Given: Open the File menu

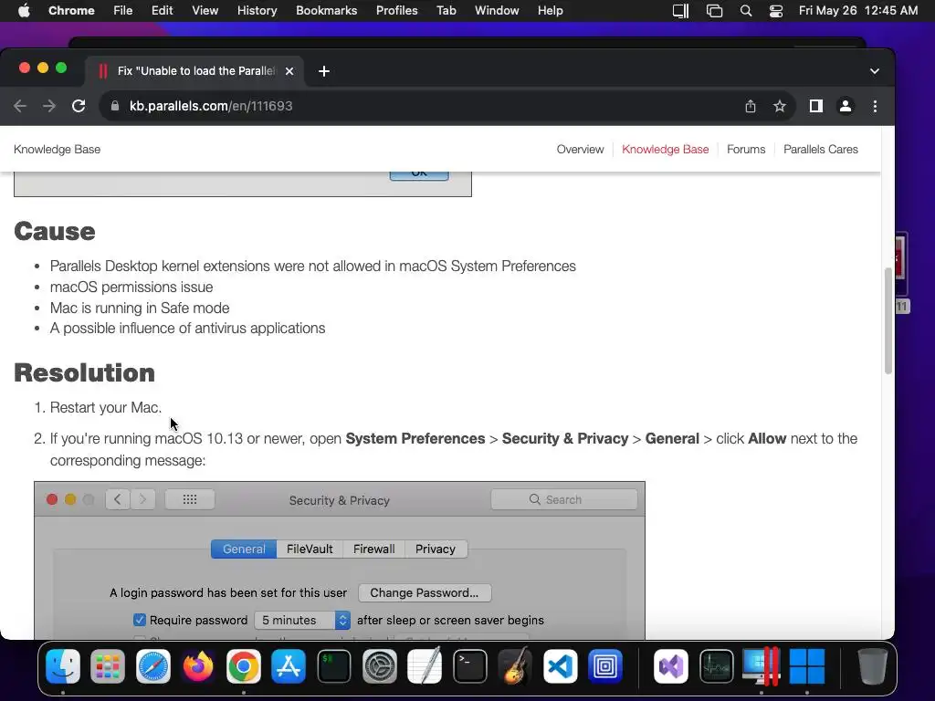Looking at the screenshot, I should pyautogui.click(x=123, y=11).
